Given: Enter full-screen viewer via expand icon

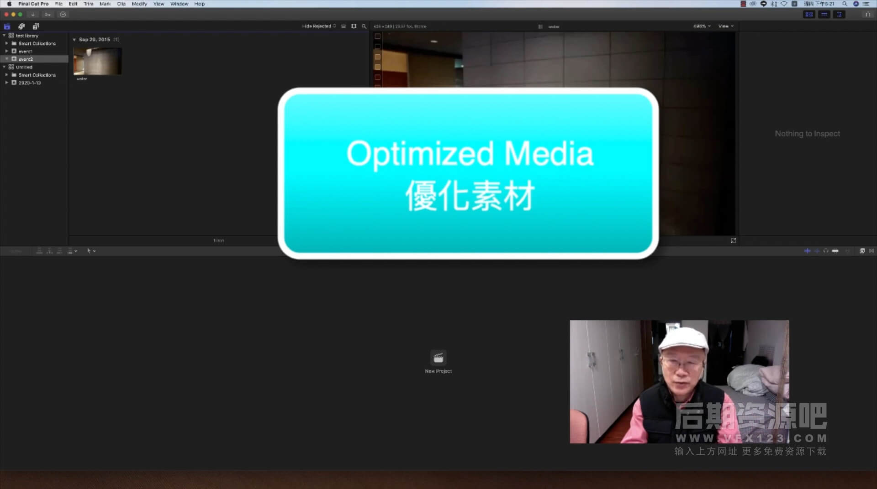Looking at the screenshot, I should point(733,240).
